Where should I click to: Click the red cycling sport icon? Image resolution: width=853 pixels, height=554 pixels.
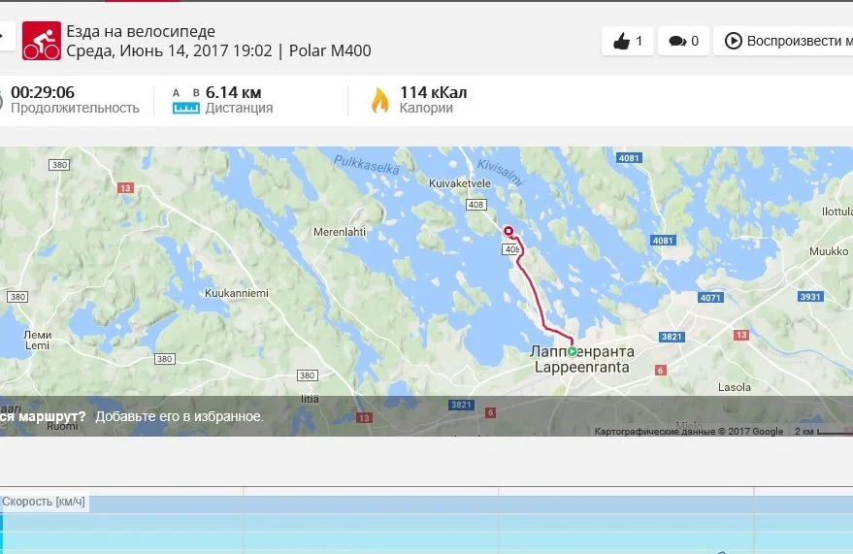[42, 41]
